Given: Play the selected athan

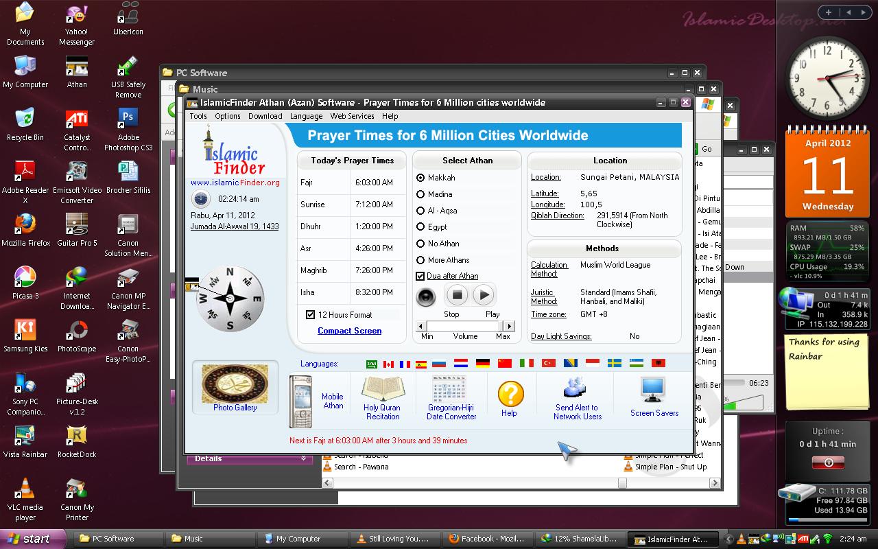Looking at the screenshot, I should click(x=484, y=296).
